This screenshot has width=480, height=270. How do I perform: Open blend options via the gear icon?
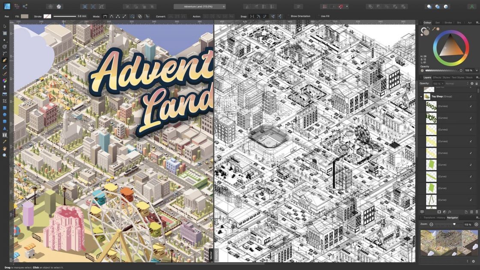[x=472, y=83]
